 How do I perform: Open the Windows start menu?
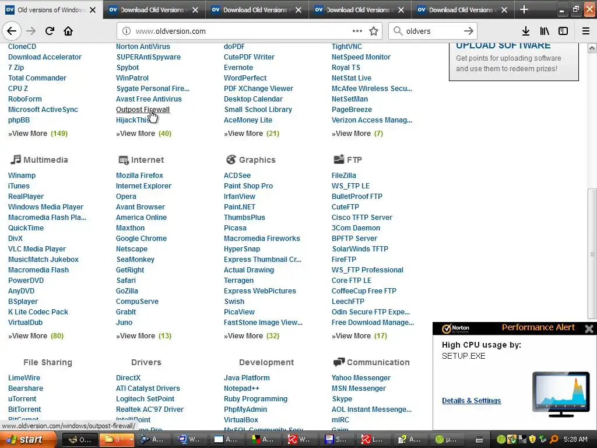pos(28,439)
